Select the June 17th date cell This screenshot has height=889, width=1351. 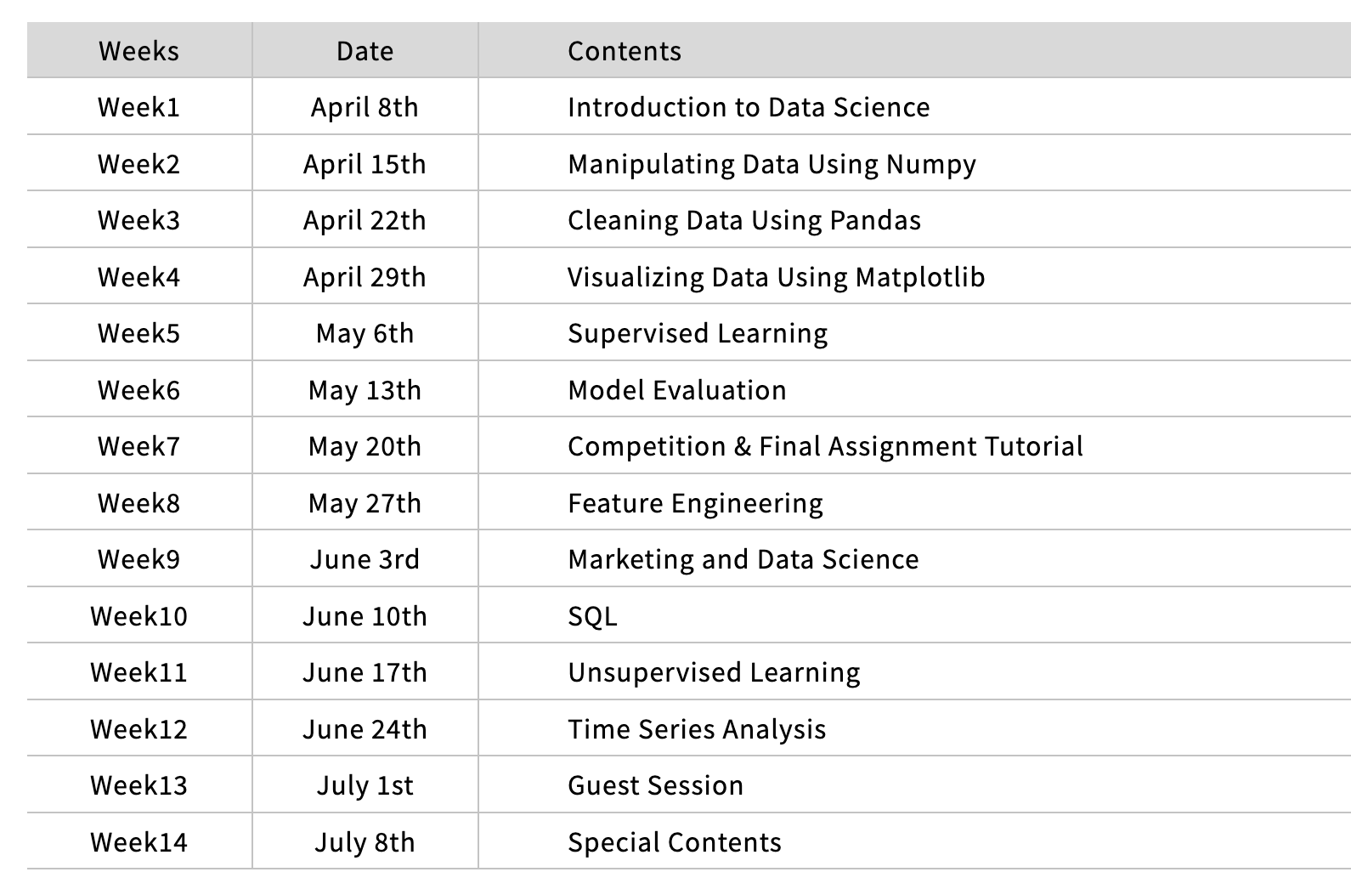pos(365,672)
